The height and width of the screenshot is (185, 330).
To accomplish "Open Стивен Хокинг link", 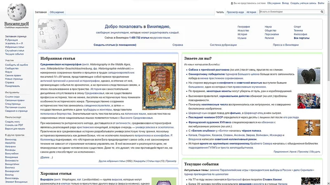I will pyautogui.click(x=272, y=180).
